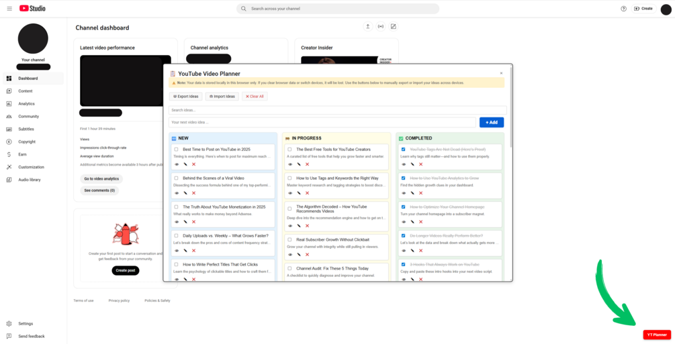Check 'How to Use Tags and Keywords' idea
675x344 pixels.
pyautogui.click(x=289, y=178)
